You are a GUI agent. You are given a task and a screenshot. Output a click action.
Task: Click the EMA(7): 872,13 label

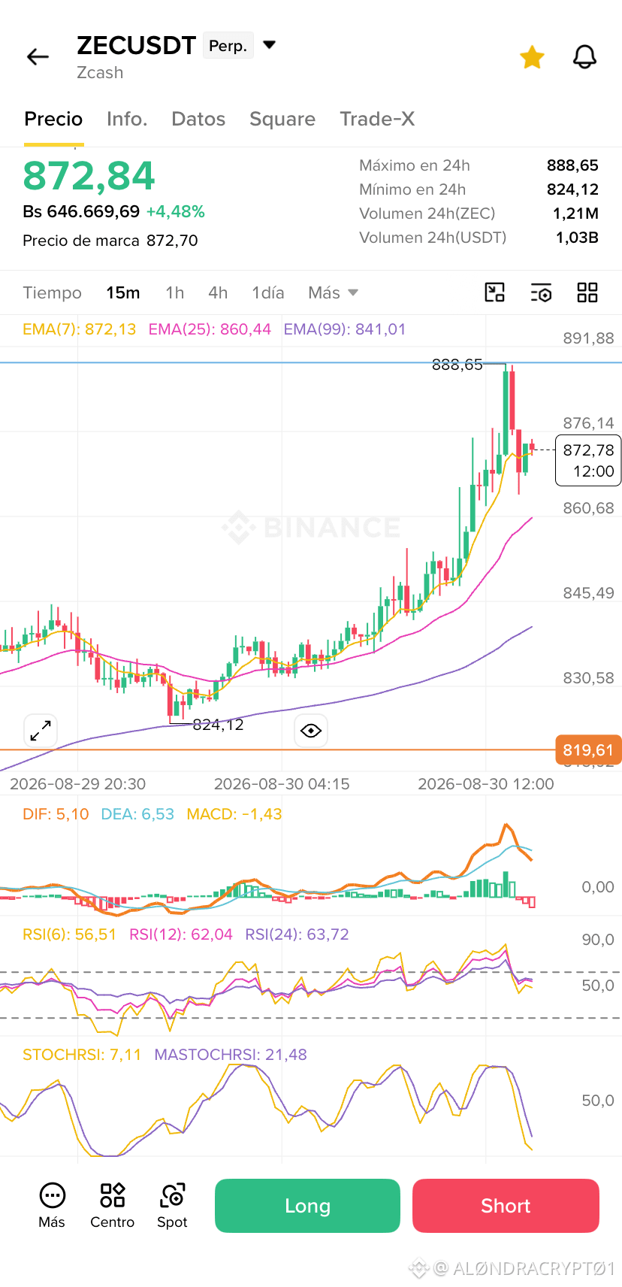pyautogui.click(x=80, y=329)
